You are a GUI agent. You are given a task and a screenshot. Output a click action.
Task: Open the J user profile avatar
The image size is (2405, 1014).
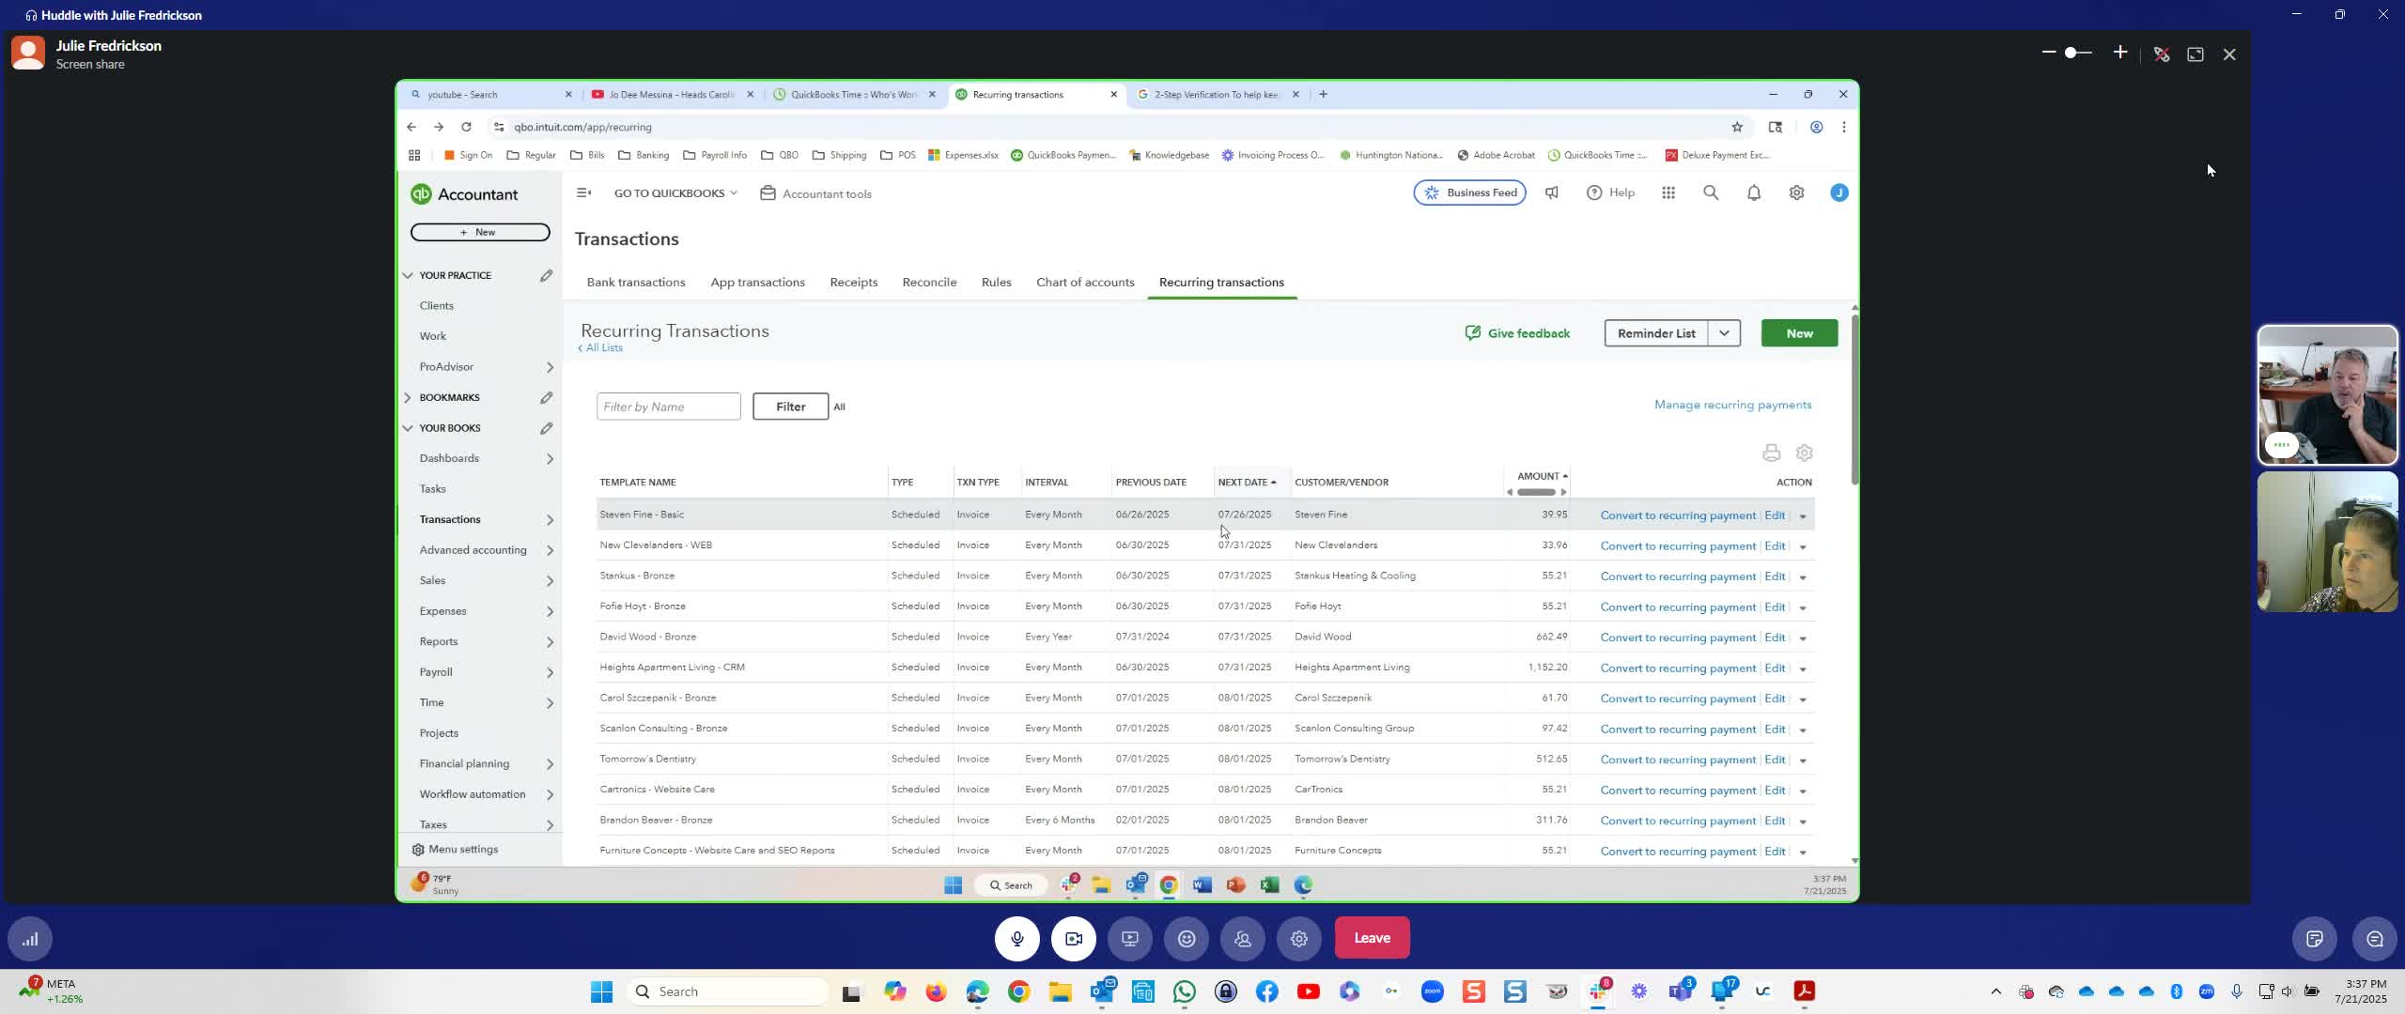click(1839, 192)
